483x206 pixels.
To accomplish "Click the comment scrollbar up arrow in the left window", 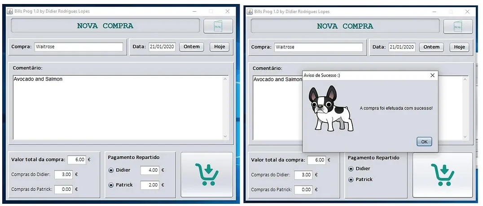I will 226,79.
